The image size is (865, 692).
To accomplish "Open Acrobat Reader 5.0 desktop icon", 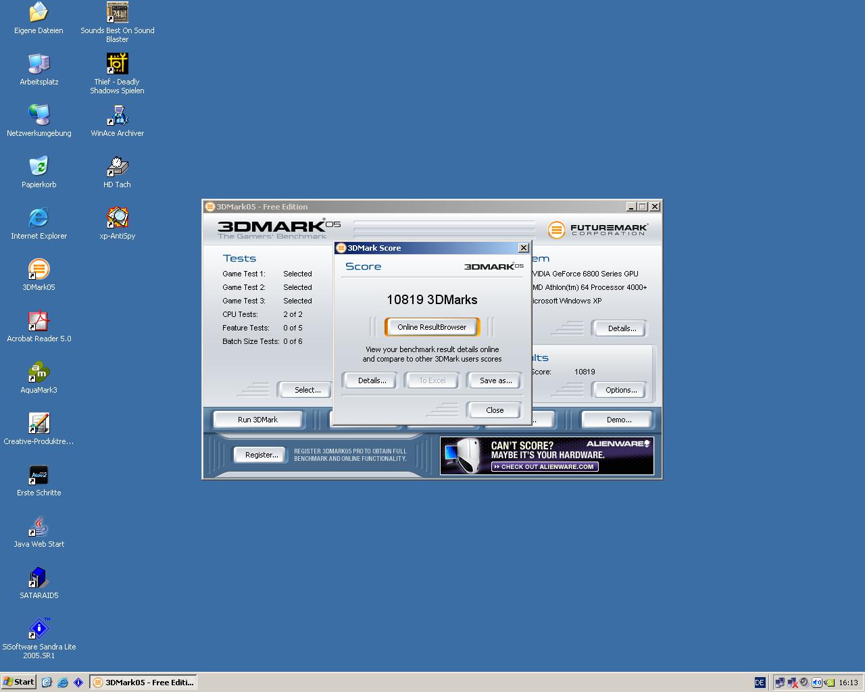I will tap(39, 326).
